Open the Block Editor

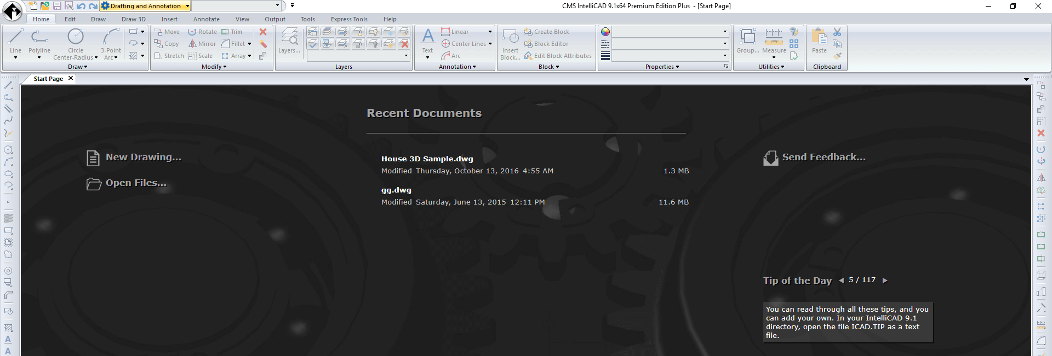(546, 44)
